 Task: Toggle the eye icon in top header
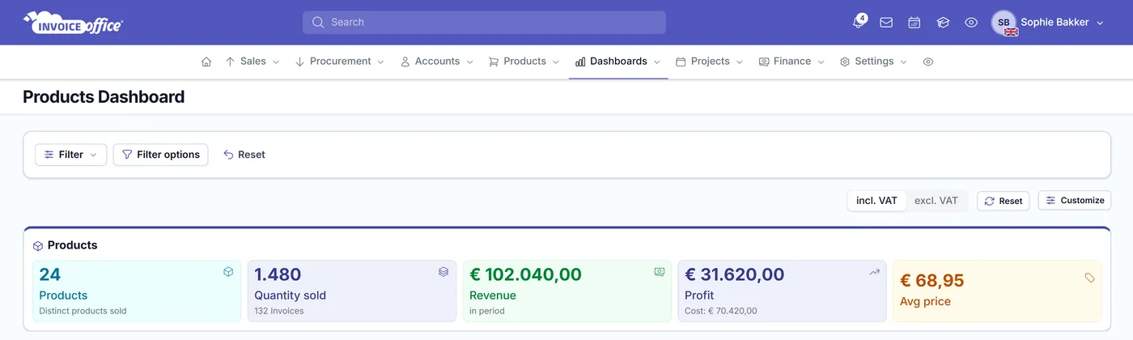971,23
